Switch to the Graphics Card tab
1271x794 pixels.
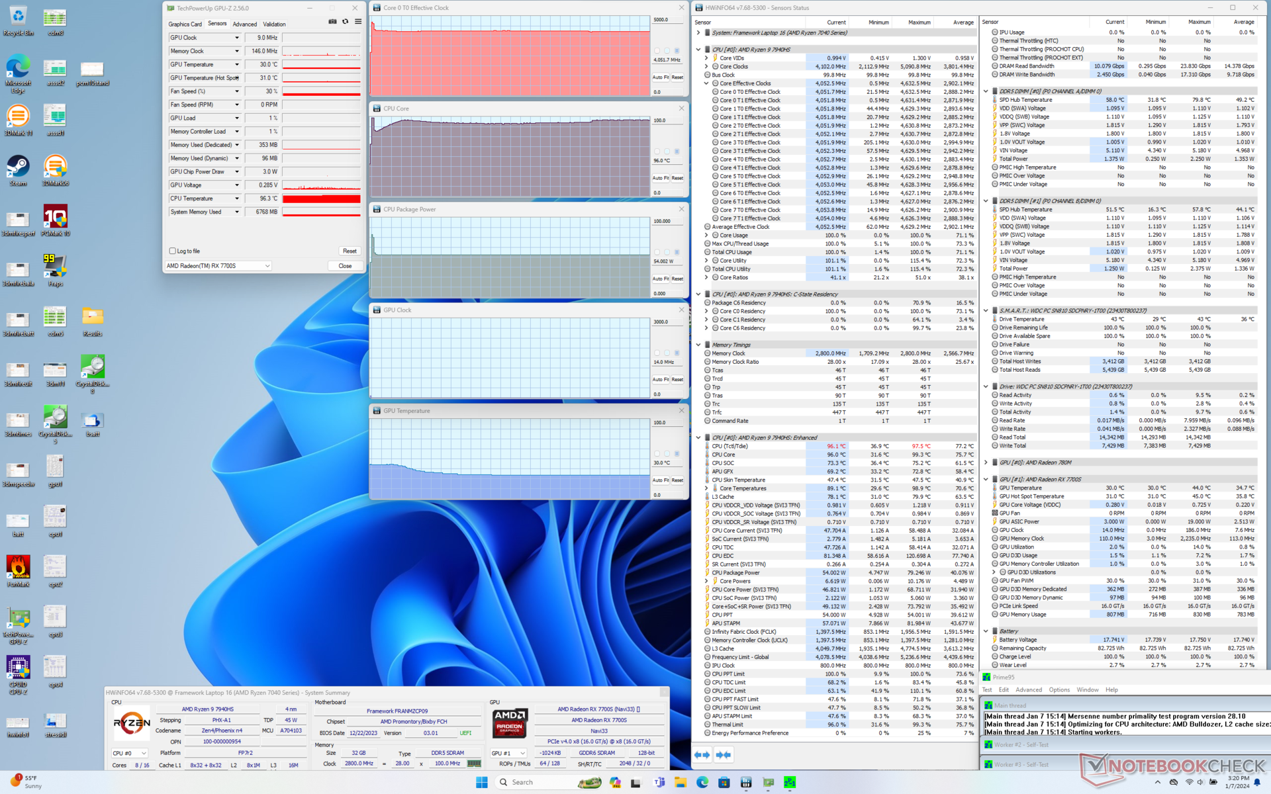point(185,24)
